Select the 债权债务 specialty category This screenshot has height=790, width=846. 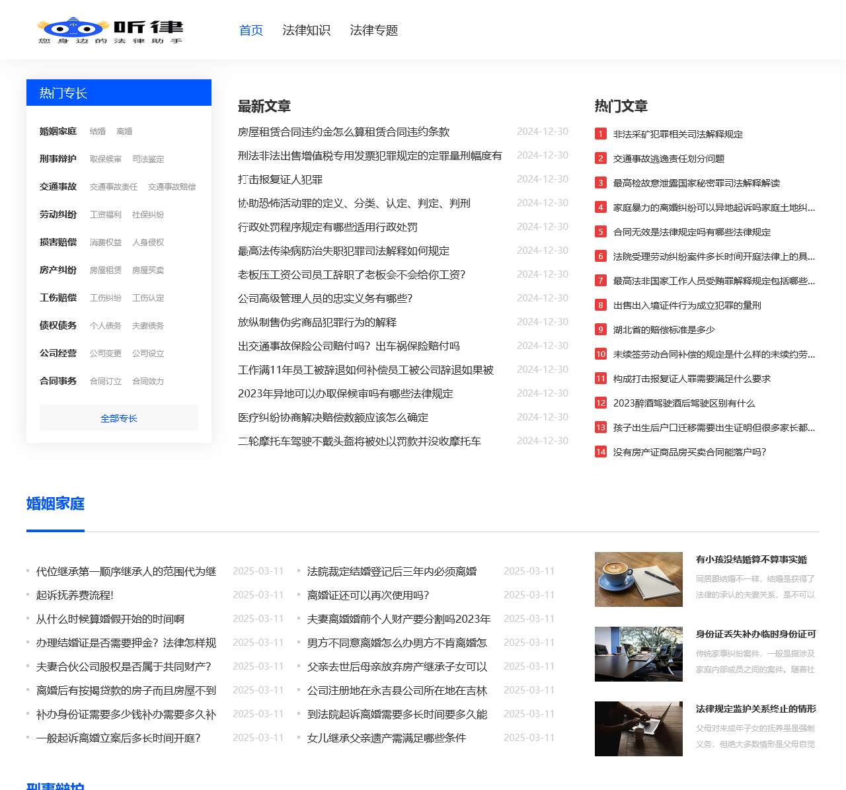[x=58, y=326]
